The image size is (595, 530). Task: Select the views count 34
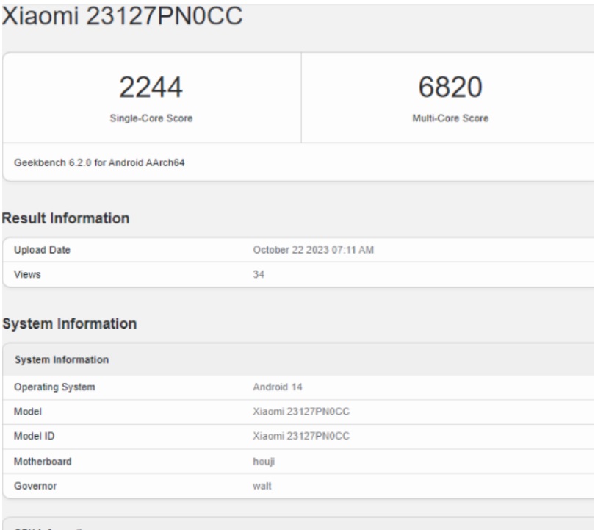(259, 274)
